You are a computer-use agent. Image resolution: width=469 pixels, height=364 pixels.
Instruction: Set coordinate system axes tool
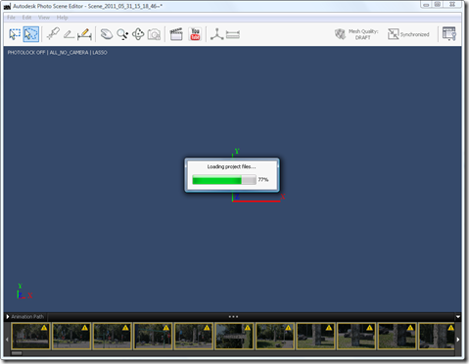[x=217, y=34]
